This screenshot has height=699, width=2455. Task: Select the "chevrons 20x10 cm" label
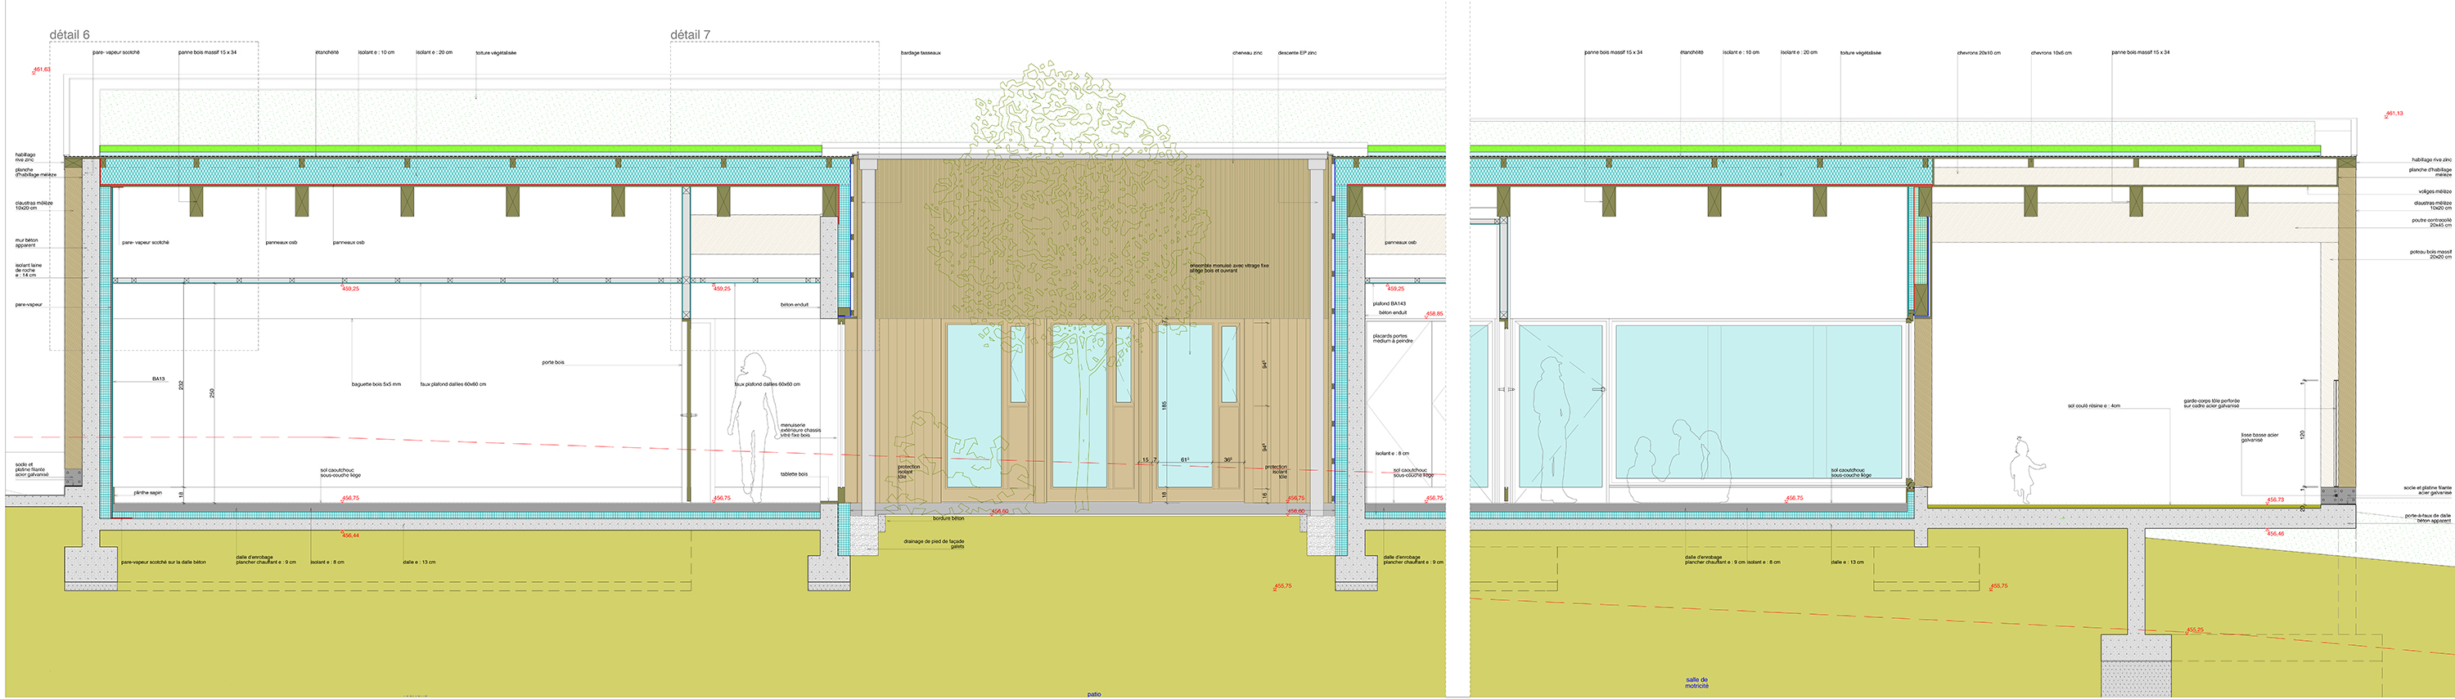coord(1979,53)
